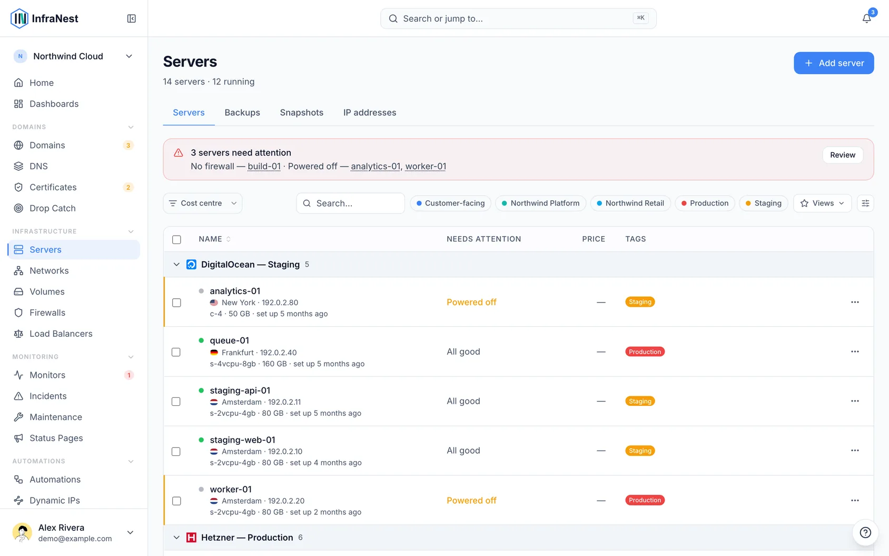Open Volumes in sidebar
Image resolution: width=889 pixels, height=556 pixels.
point(74,291)
